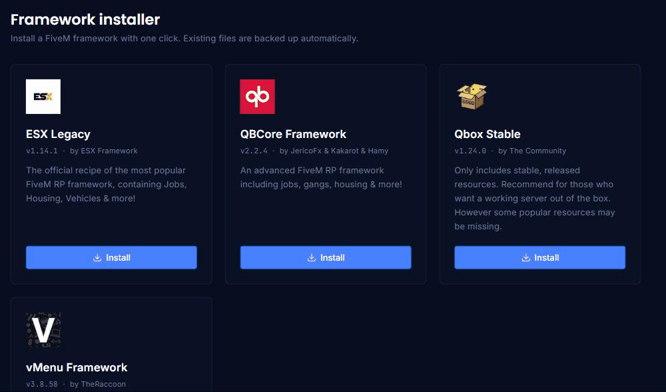
Task: Select the vMenu Framework title
Action: [x=77, y=367]
